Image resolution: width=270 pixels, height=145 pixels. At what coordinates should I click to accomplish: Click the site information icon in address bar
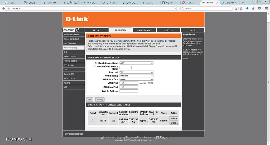pos(8,8)
